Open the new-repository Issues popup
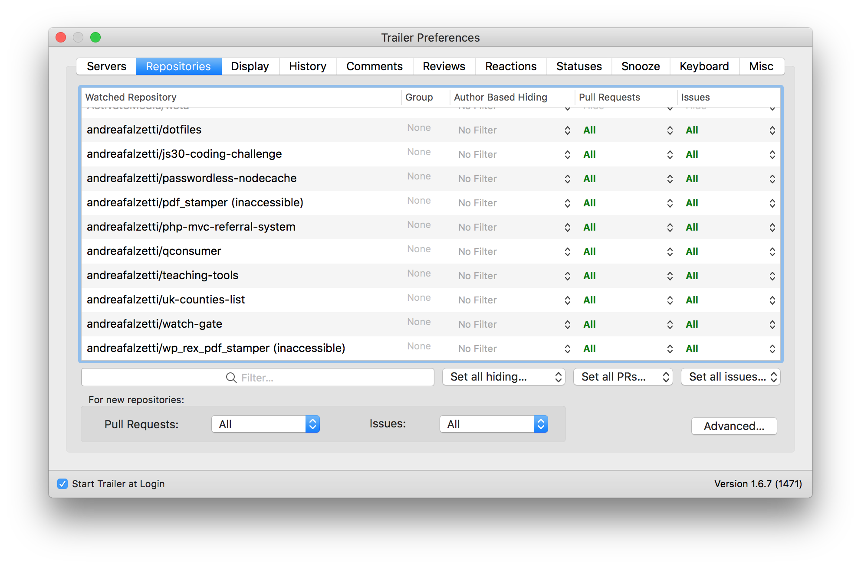Viewport: 861px width, 567px height. (x=494, y=424)
